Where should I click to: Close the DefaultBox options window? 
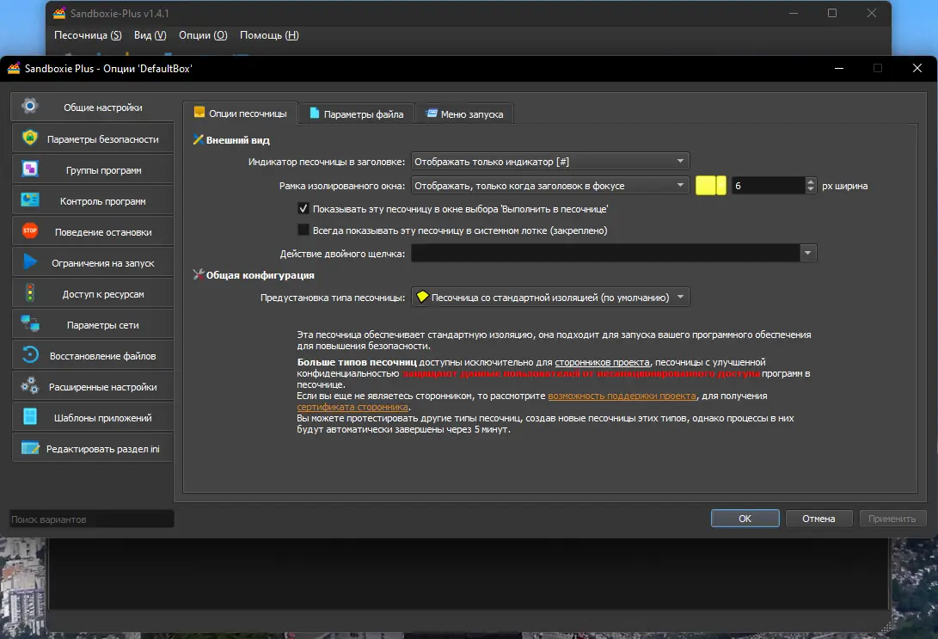(x=917, y=68)
